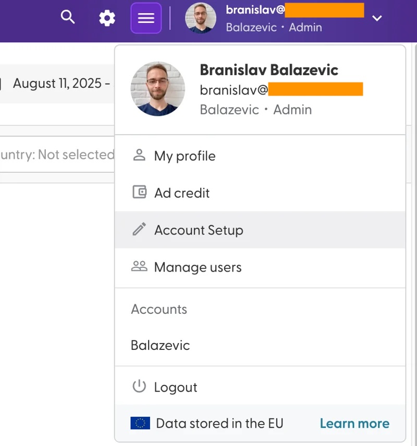Click the search magnifier icon

(x=68, y=17)
